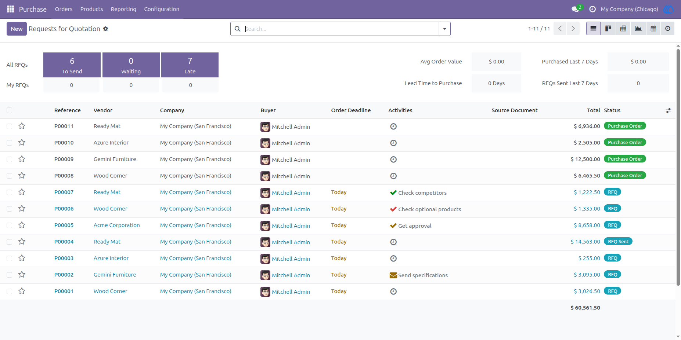681x340 pixels.
Task: Filter by 6 To Send RFQs
Action: [x=72, y=65]
